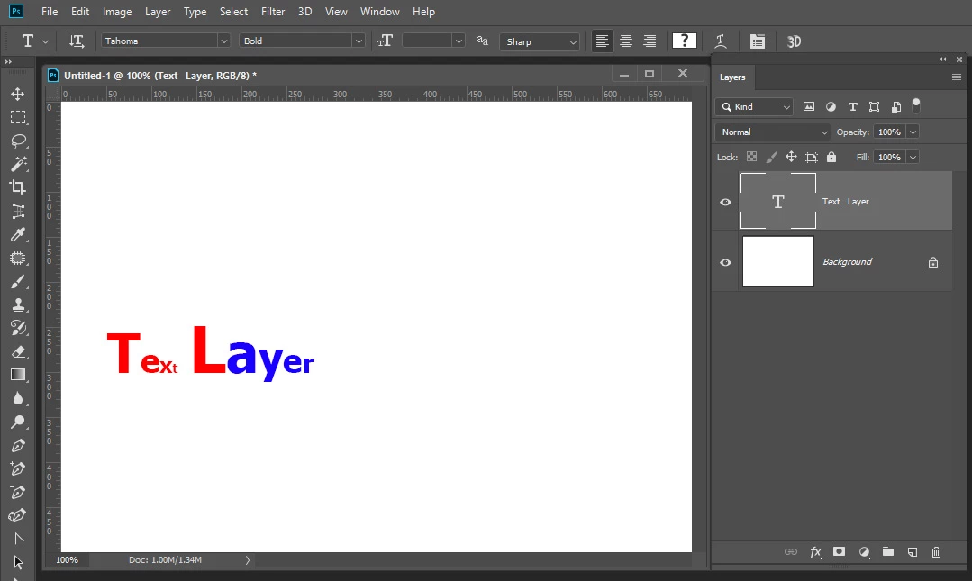Open the Image menu
The image size is (972, 581).
click(117, 12)
